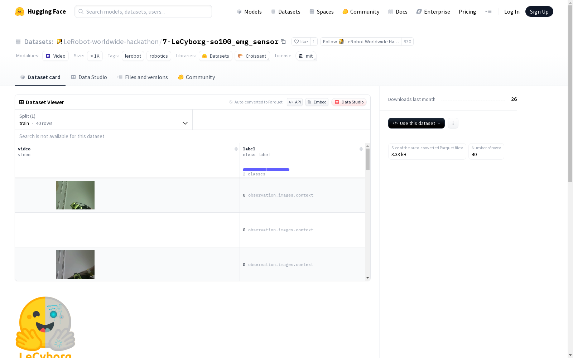Open the Data Studio tab

point(89,77)
